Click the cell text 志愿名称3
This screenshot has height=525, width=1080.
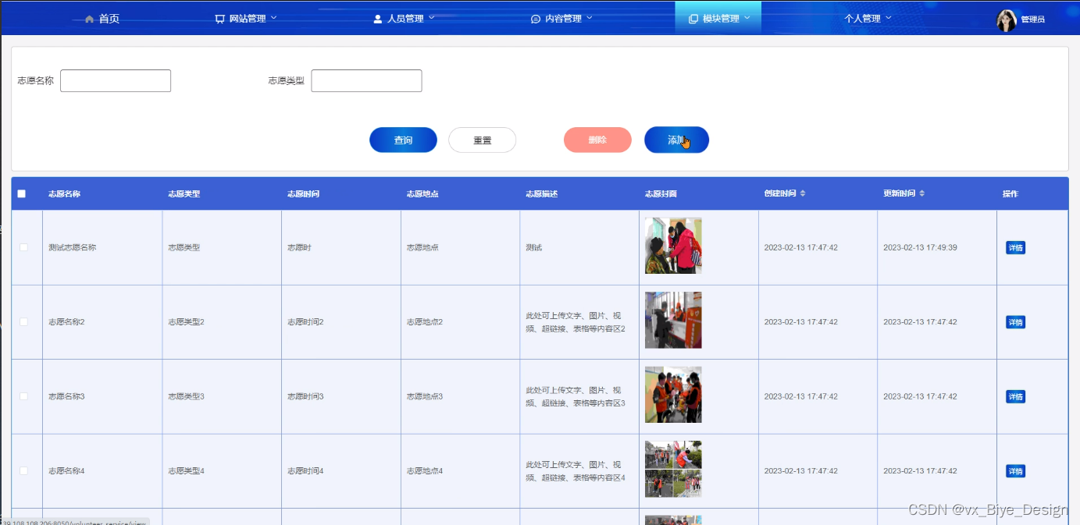[66, 396]
